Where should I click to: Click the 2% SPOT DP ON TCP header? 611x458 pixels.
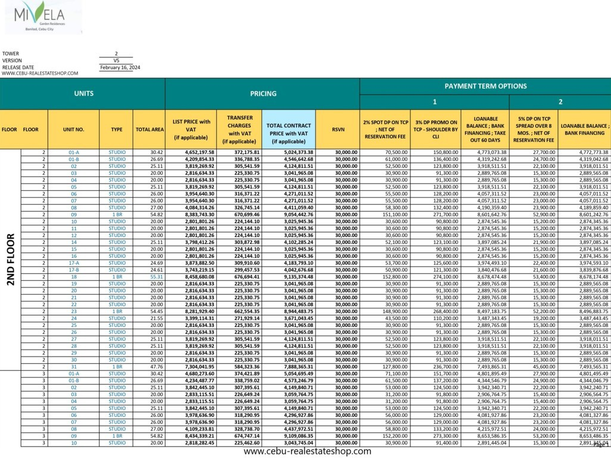385,129
